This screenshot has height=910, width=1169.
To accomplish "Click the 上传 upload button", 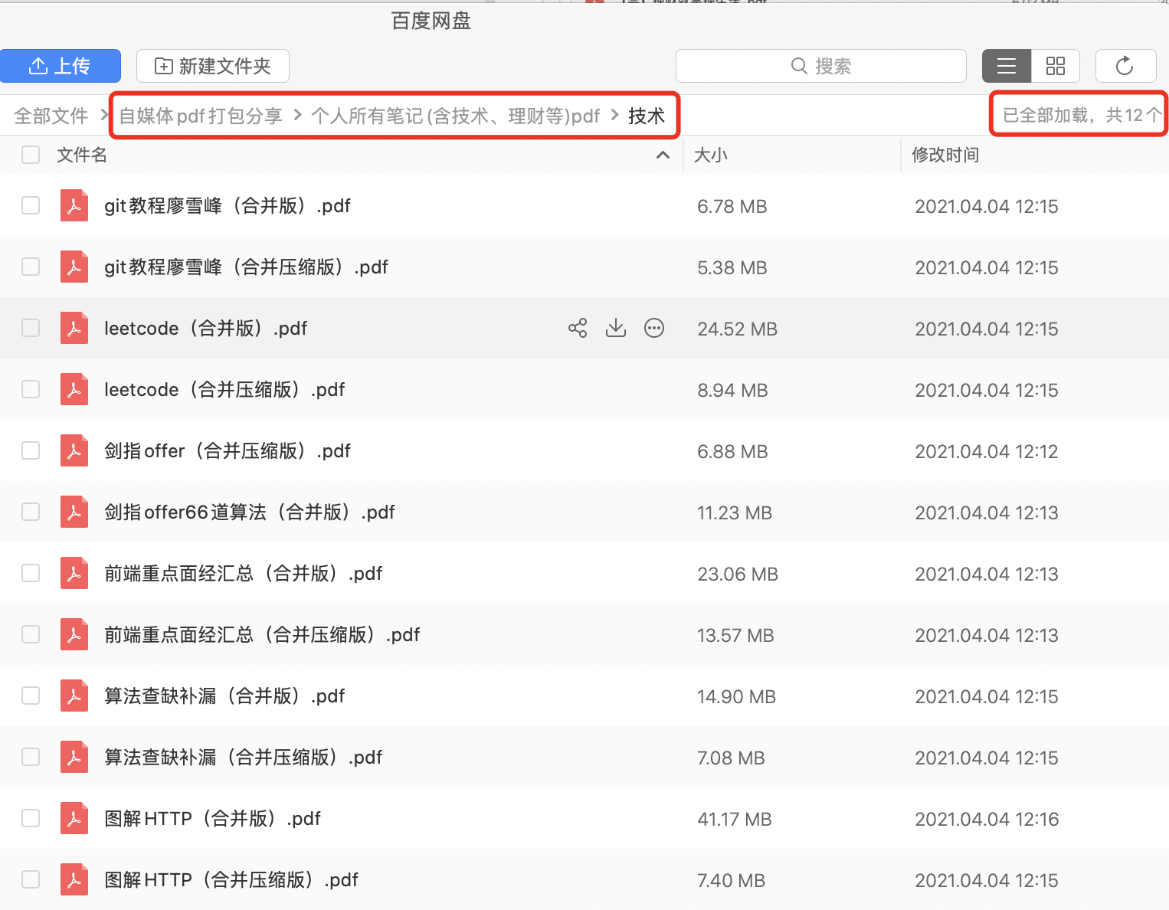I will point(61,66).
